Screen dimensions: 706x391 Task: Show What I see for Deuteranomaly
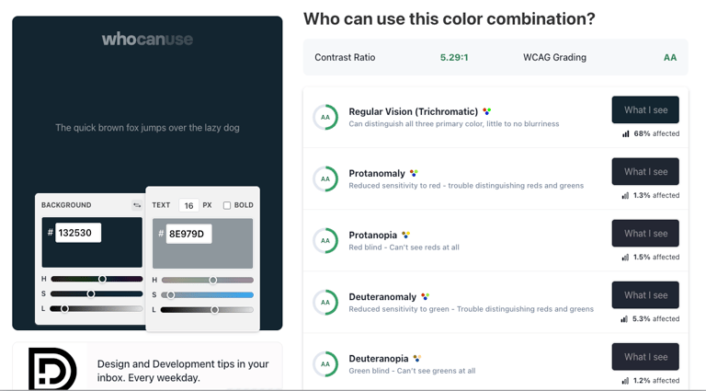(x=645, y=295)
